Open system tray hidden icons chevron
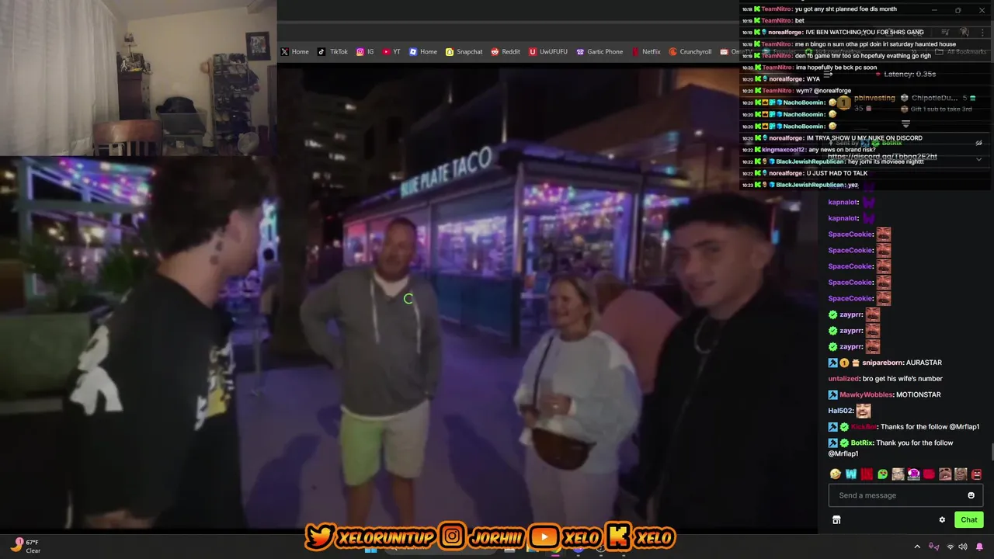 917,547
